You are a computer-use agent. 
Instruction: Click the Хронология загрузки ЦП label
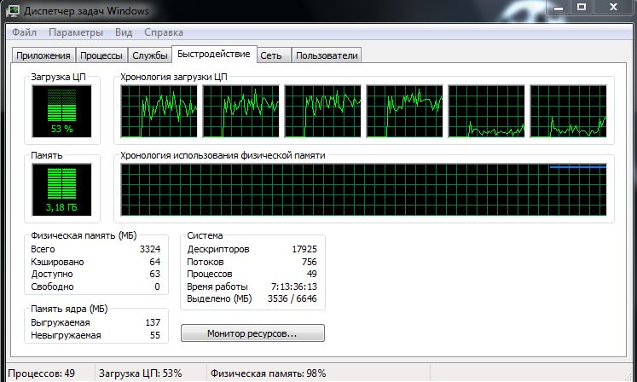pos(174,77)
